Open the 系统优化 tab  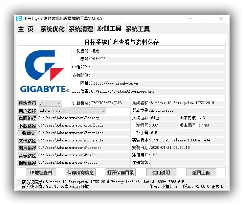point(52,29)
